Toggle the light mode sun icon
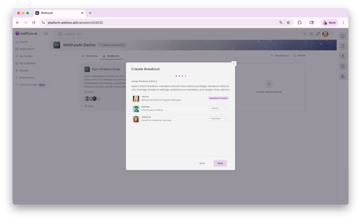The height and width of the screenshot is (221, 361). 304,34
